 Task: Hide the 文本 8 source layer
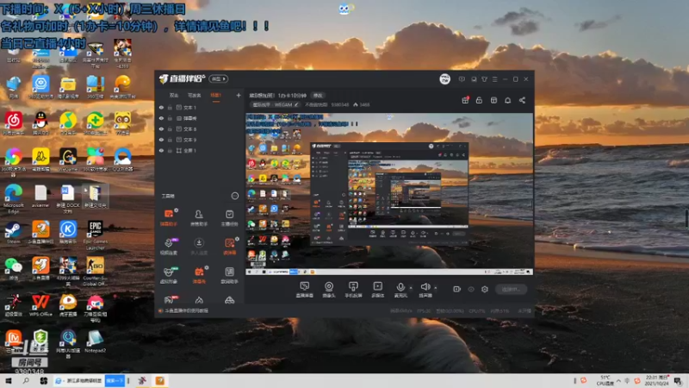click(161, 128)
